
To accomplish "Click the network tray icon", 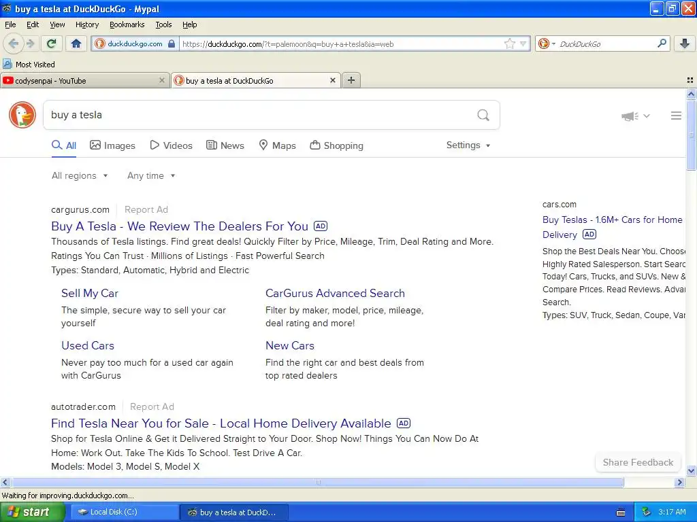I will pyautogui.click(x=647, y=512).
